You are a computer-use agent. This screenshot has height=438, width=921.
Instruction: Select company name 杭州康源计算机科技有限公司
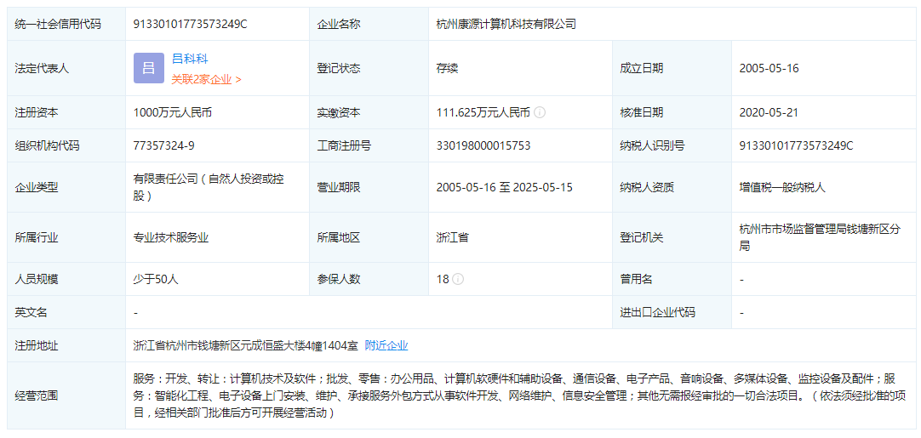pos(506,24)
